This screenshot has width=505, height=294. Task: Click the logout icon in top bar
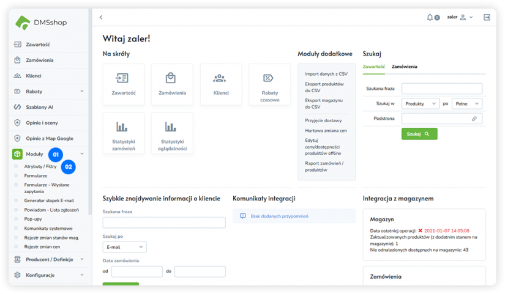point(487,17)
